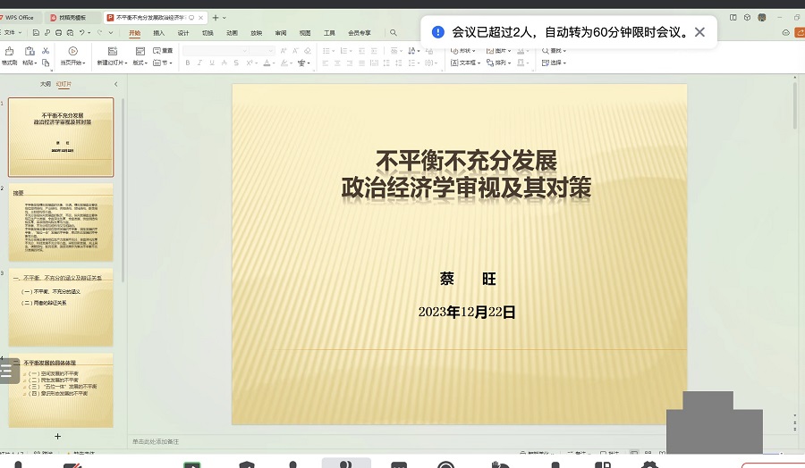Viewport: 805px width, 468px height.
Task: Toggle Italic formatting
Action: click(x=199, y=63)
